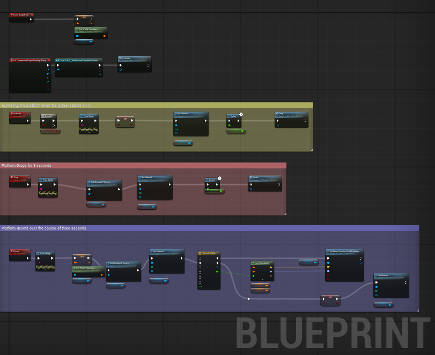The width and height of the screenshot is (435, 355).
Task: Click the green float variable under yellow Delay node
Action: tap(236, 131)
